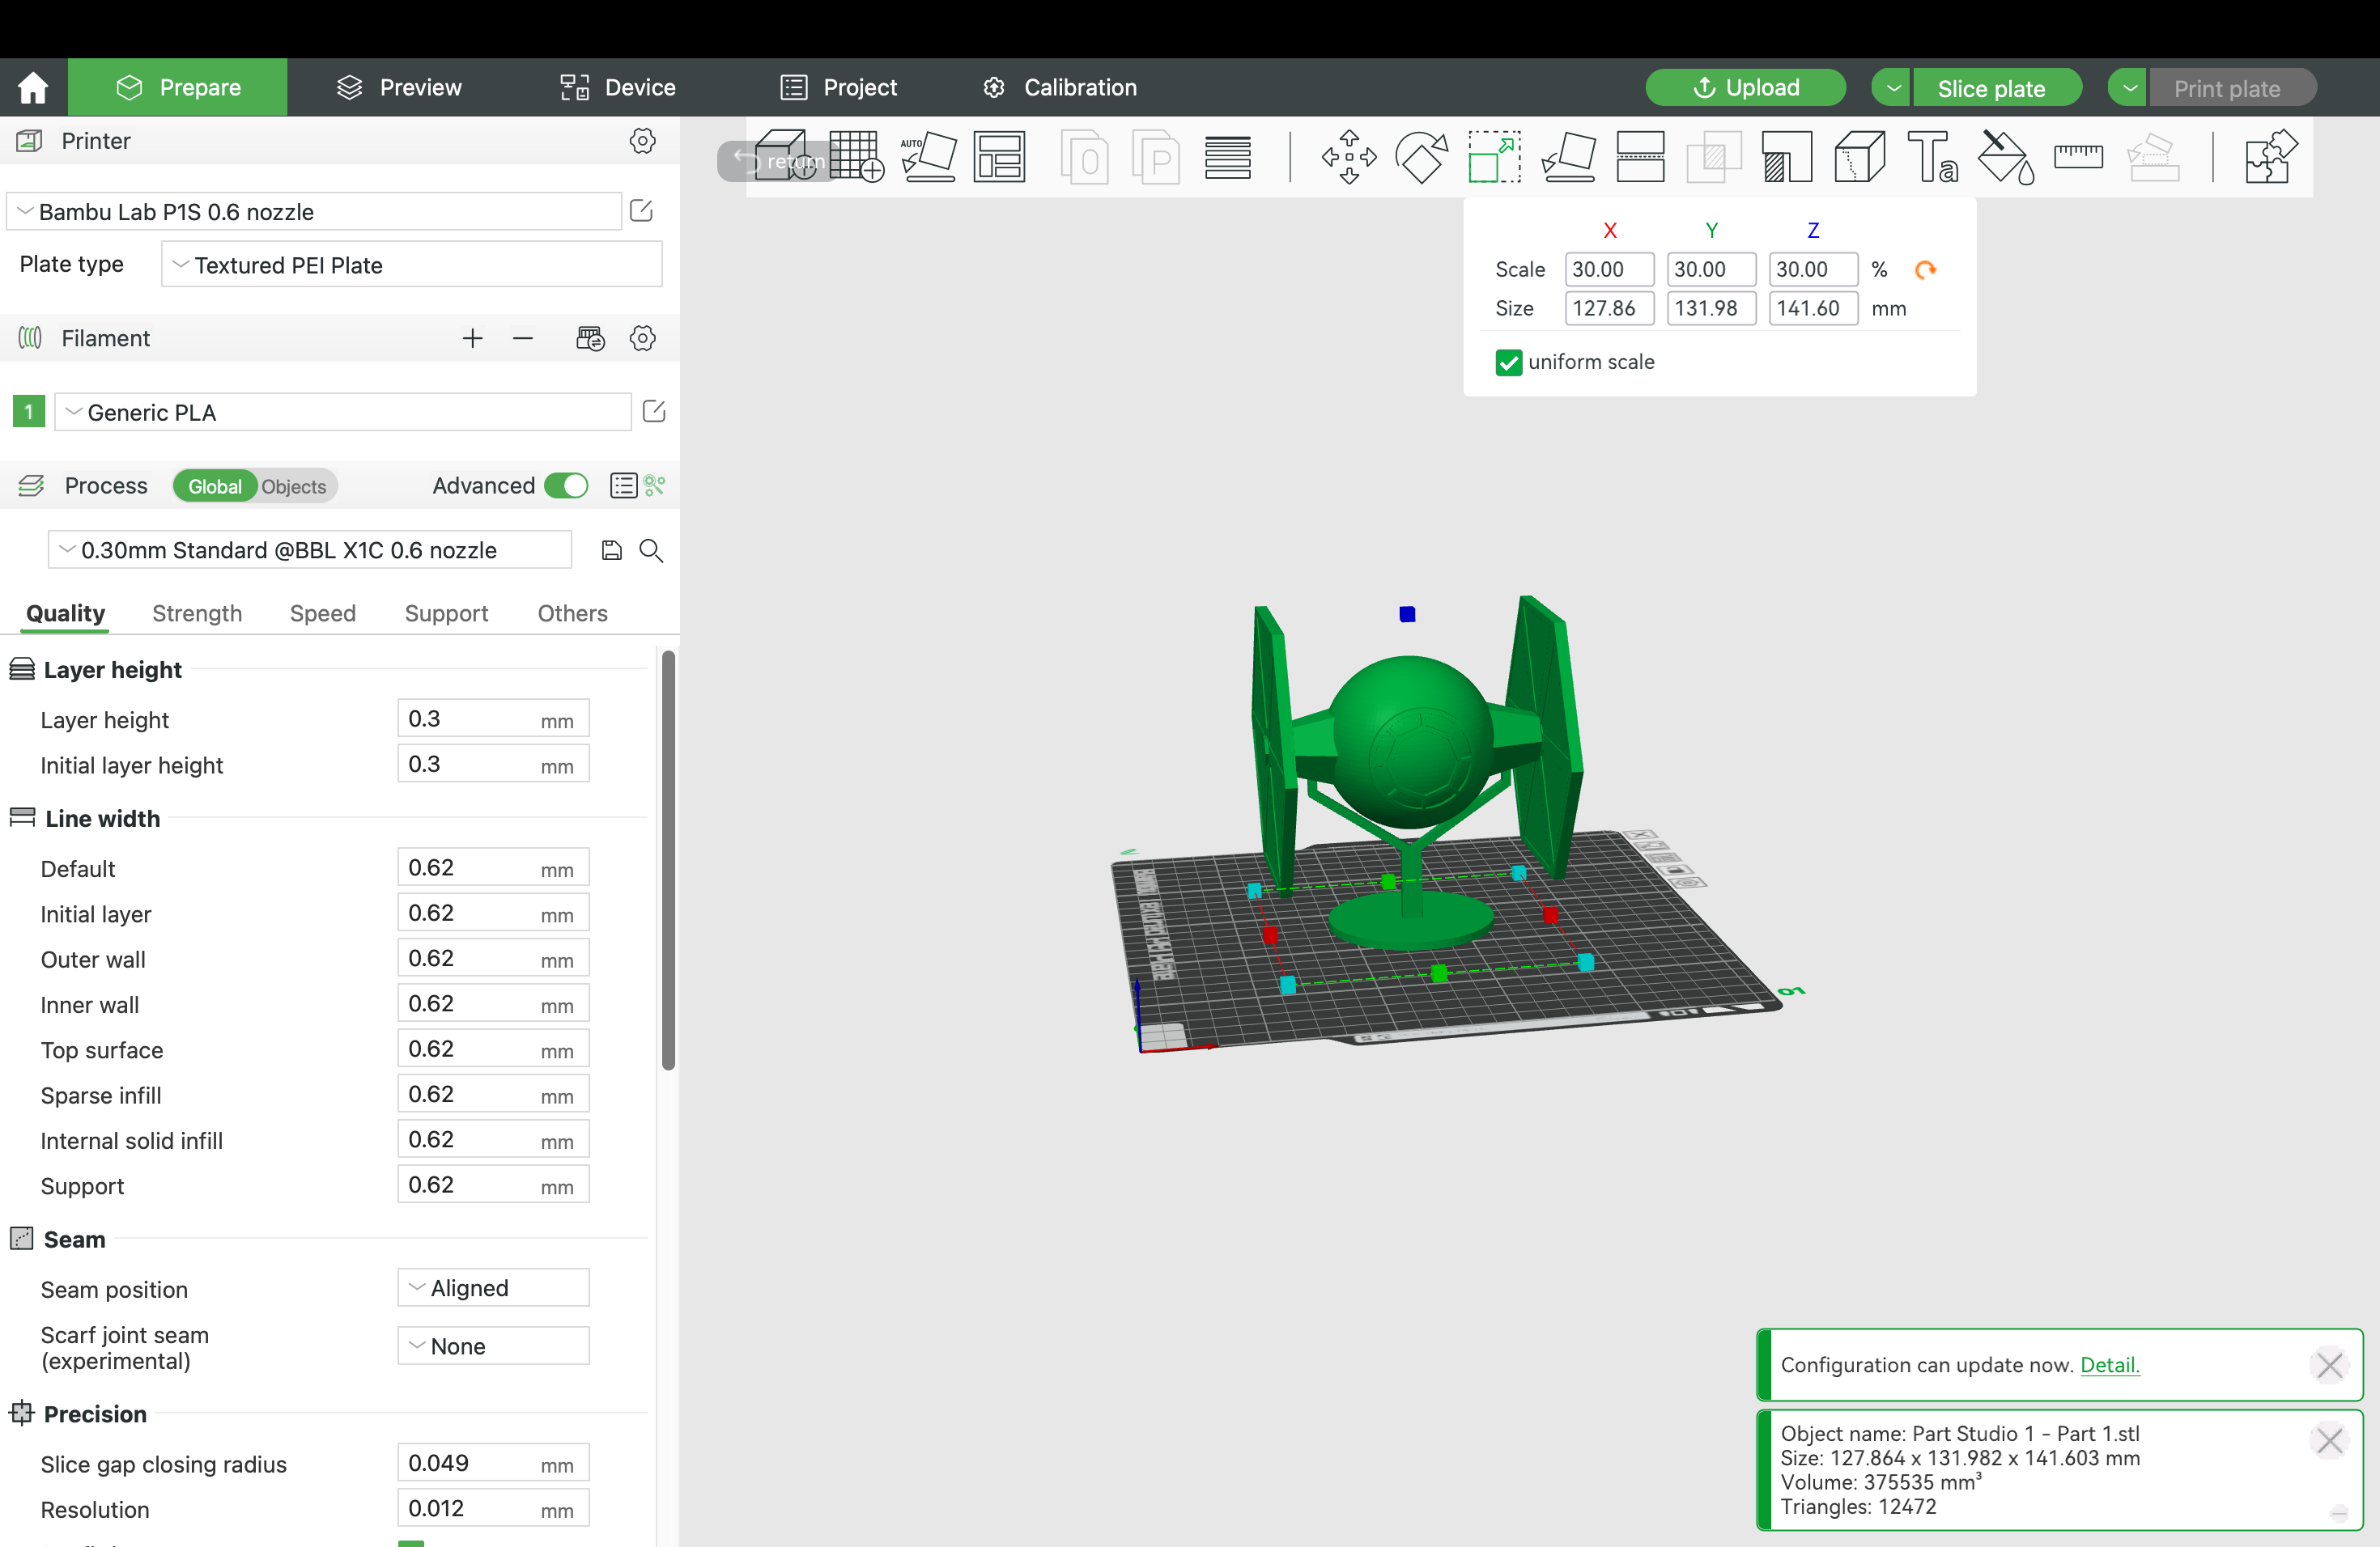Close the Object name info notification
This screenshot has height=1547, width=2380.
(x=2330, y=1440)
